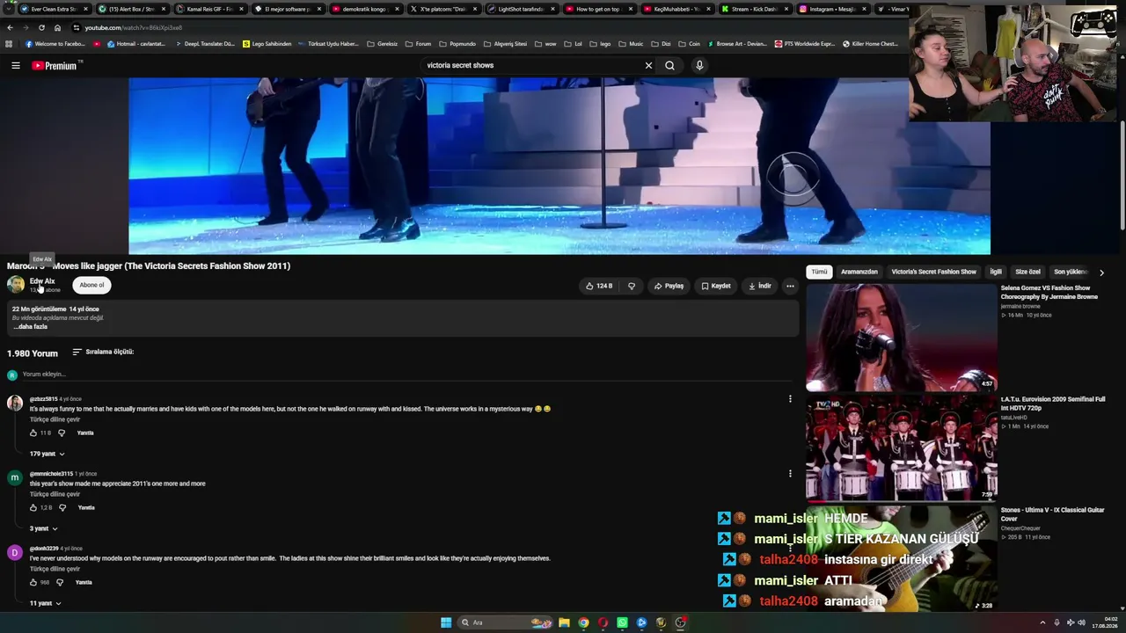Open the Edw Alx channel name link
Viewport: 1126px width, 633px height.
[42, 281]
